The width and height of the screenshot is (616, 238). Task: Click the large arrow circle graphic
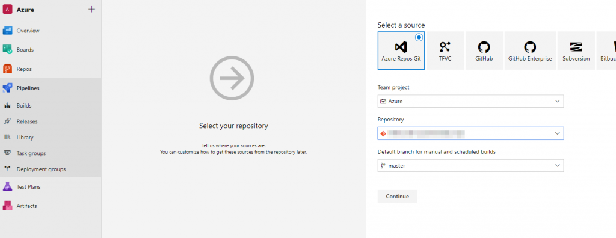(232, 78)
